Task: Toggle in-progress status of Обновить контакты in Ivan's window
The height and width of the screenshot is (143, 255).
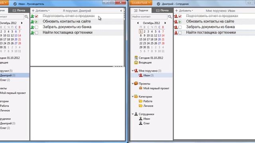Action: (x=37, y=22)
